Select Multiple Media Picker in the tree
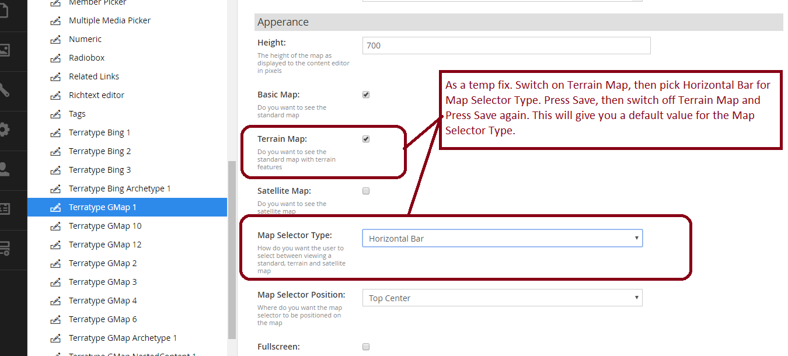Screen dimensions: 788x356 (110, 20)
